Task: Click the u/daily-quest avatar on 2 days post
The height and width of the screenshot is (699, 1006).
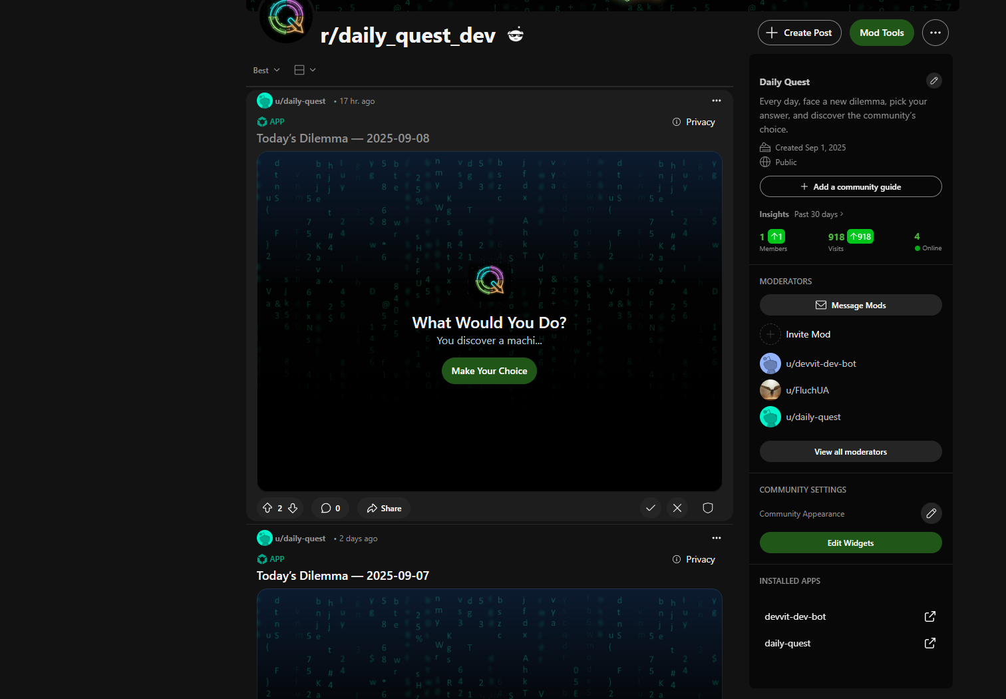Action: pos(264,538)
